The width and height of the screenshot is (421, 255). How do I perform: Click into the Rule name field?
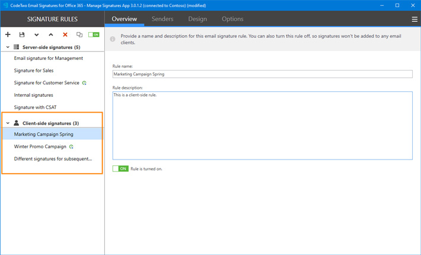pyautogui.click(x=262, y=74)
